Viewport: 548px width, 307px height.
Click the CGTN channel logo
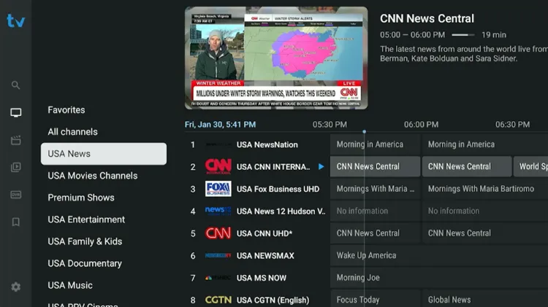pos(218,300)
